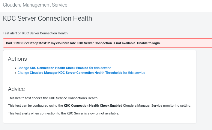Select the Advice section heading

[16, 89]
